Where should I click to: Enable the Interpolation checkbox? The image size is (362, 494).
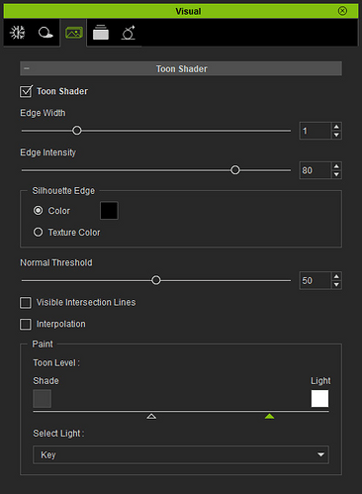26,324
